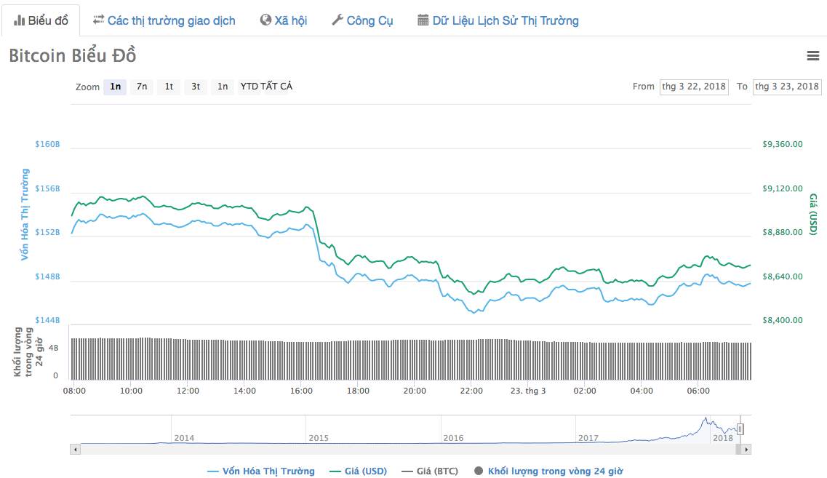
Task: Click the $8,400.00 price axis label
Action: point(783,320)
